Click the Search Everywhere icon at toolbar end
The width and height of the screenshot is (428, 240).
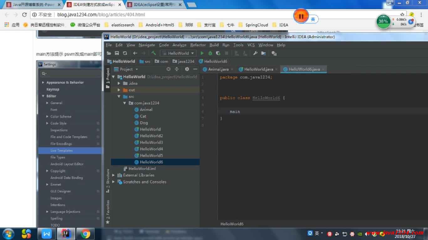(x=274, y=53)
